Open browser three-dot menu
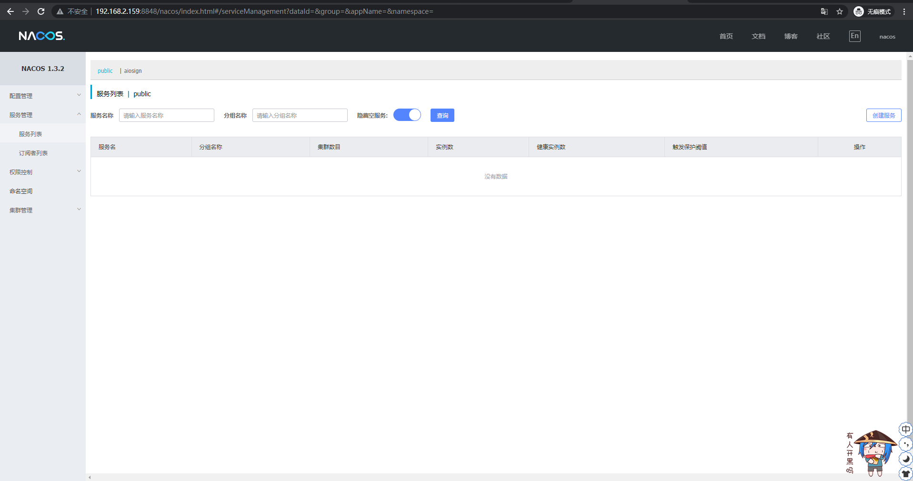Viewport: 913px width, 481px height. click(x=904, y=11)
